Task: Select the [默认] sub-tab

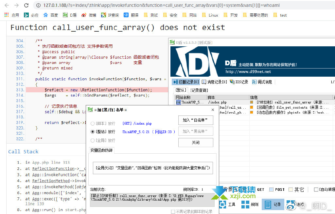Action: click(x=181, y=90)
